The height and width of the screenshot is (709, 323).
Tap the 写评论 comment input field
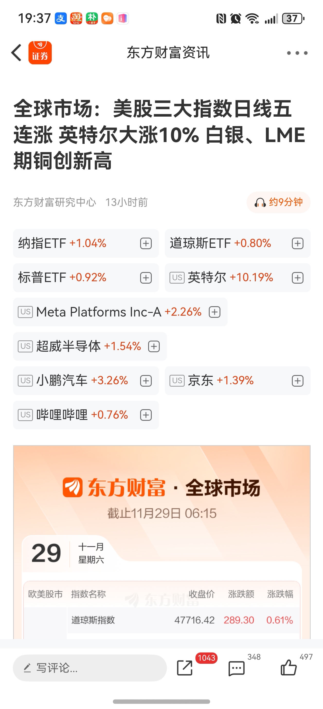[x=90, y=668]
